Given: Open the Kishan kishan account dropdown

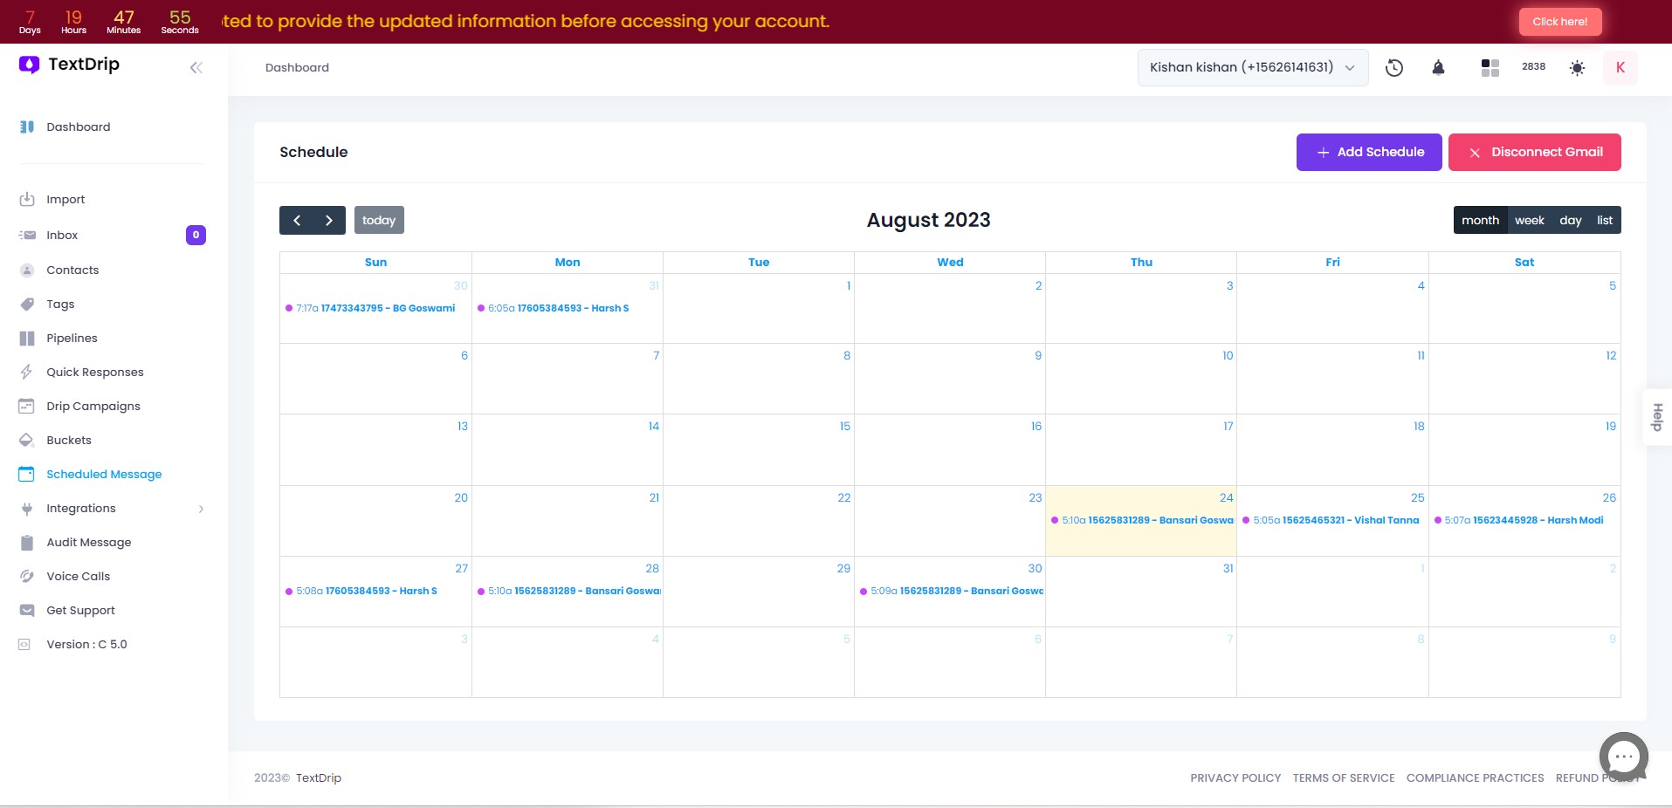Looking at the screenshot, I should coord(1251,68).
